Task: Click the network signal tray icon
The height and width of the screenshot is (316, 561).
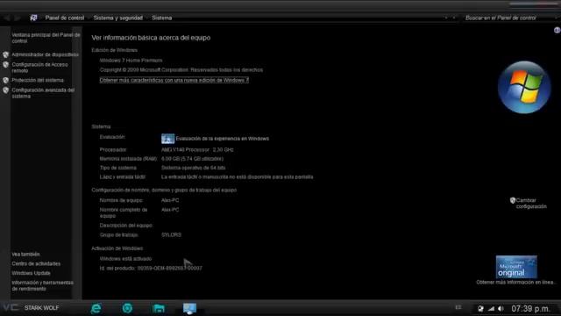Action: 491,308
